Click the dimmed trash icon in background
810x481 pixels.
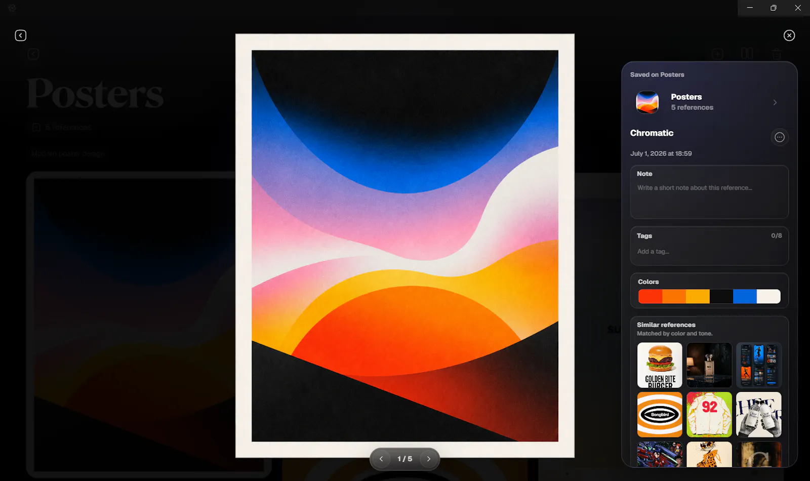[x=776, y=54]
